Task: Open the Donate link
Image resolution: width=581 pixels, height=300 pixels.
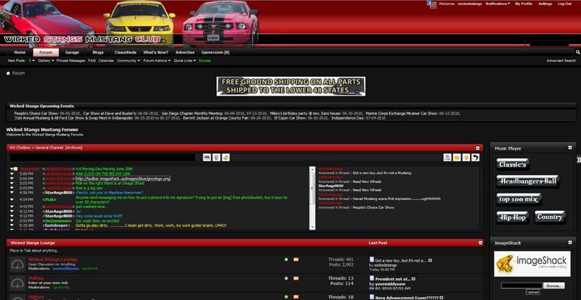Action: [205, 61]
